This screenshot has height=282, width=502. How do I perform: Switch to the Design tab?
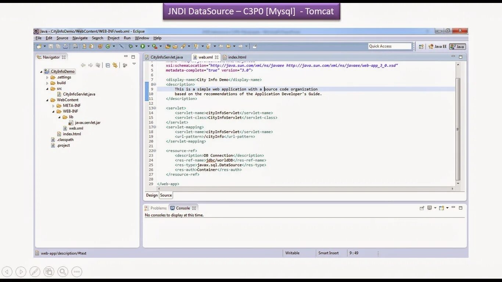pos(151,195)
